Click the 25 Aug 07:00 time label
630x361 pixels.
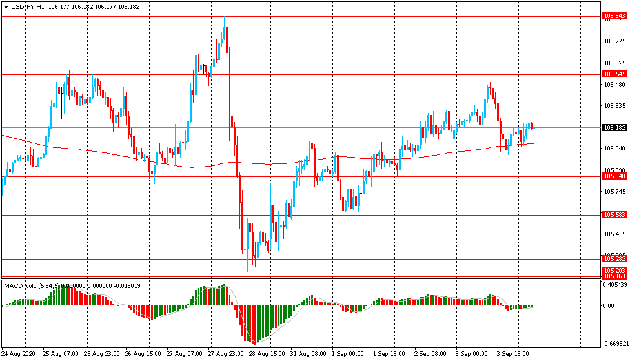60,354
